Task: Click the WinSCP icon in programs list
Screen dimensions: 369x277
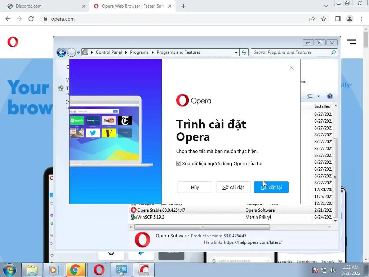Action: (x=133, y=217)
